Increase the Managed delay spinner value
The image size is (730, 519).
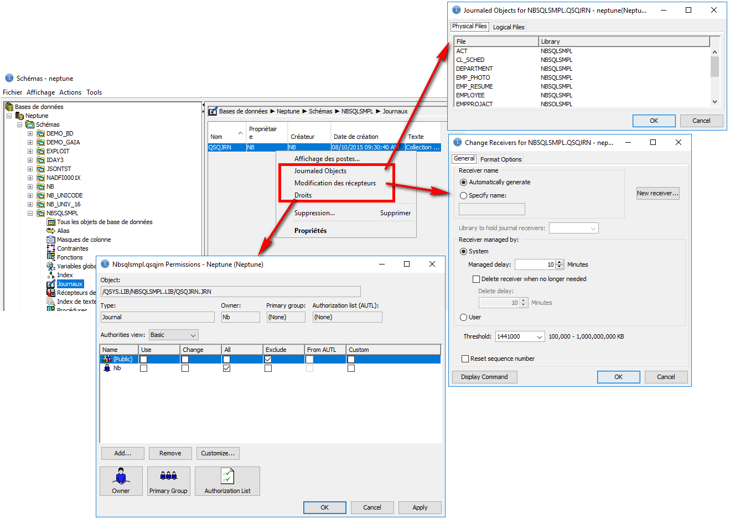560,262
